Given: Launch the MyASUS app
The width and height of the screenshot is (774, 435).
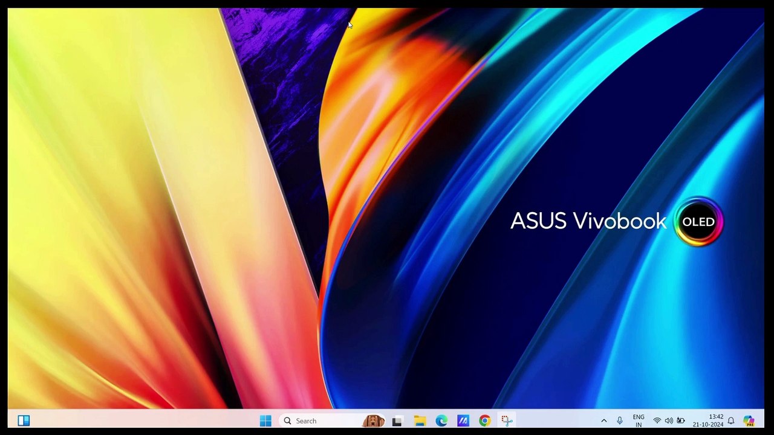Looking at the screenshot, I should click(463, 420).
